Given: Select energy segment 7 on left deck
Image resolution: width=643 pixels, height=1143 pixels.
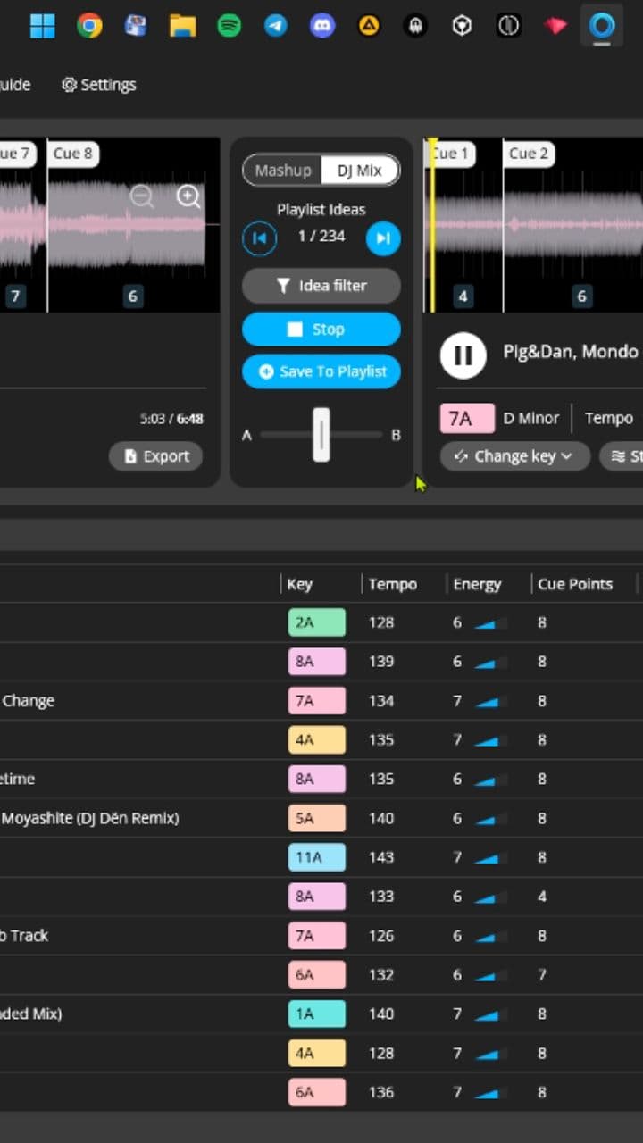Looking at the screenshot, I should click(x=15, y=296).
